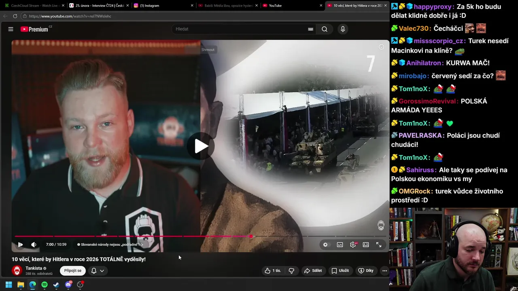Switch to 'Babiš: Média lžou' tab
The image size is (518, 291).
point(227,6)
